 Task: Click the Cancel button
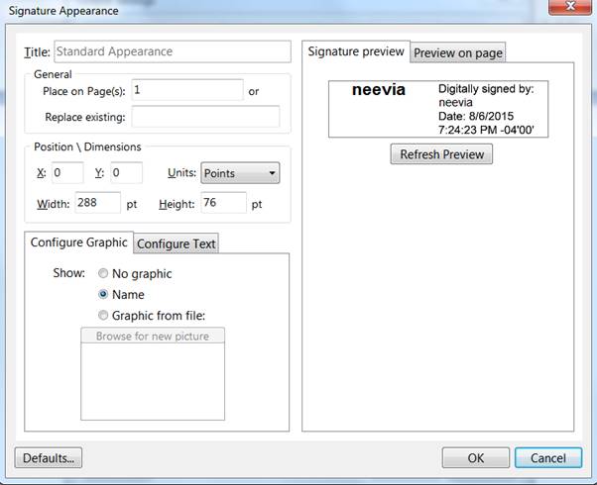coord(548,458)
